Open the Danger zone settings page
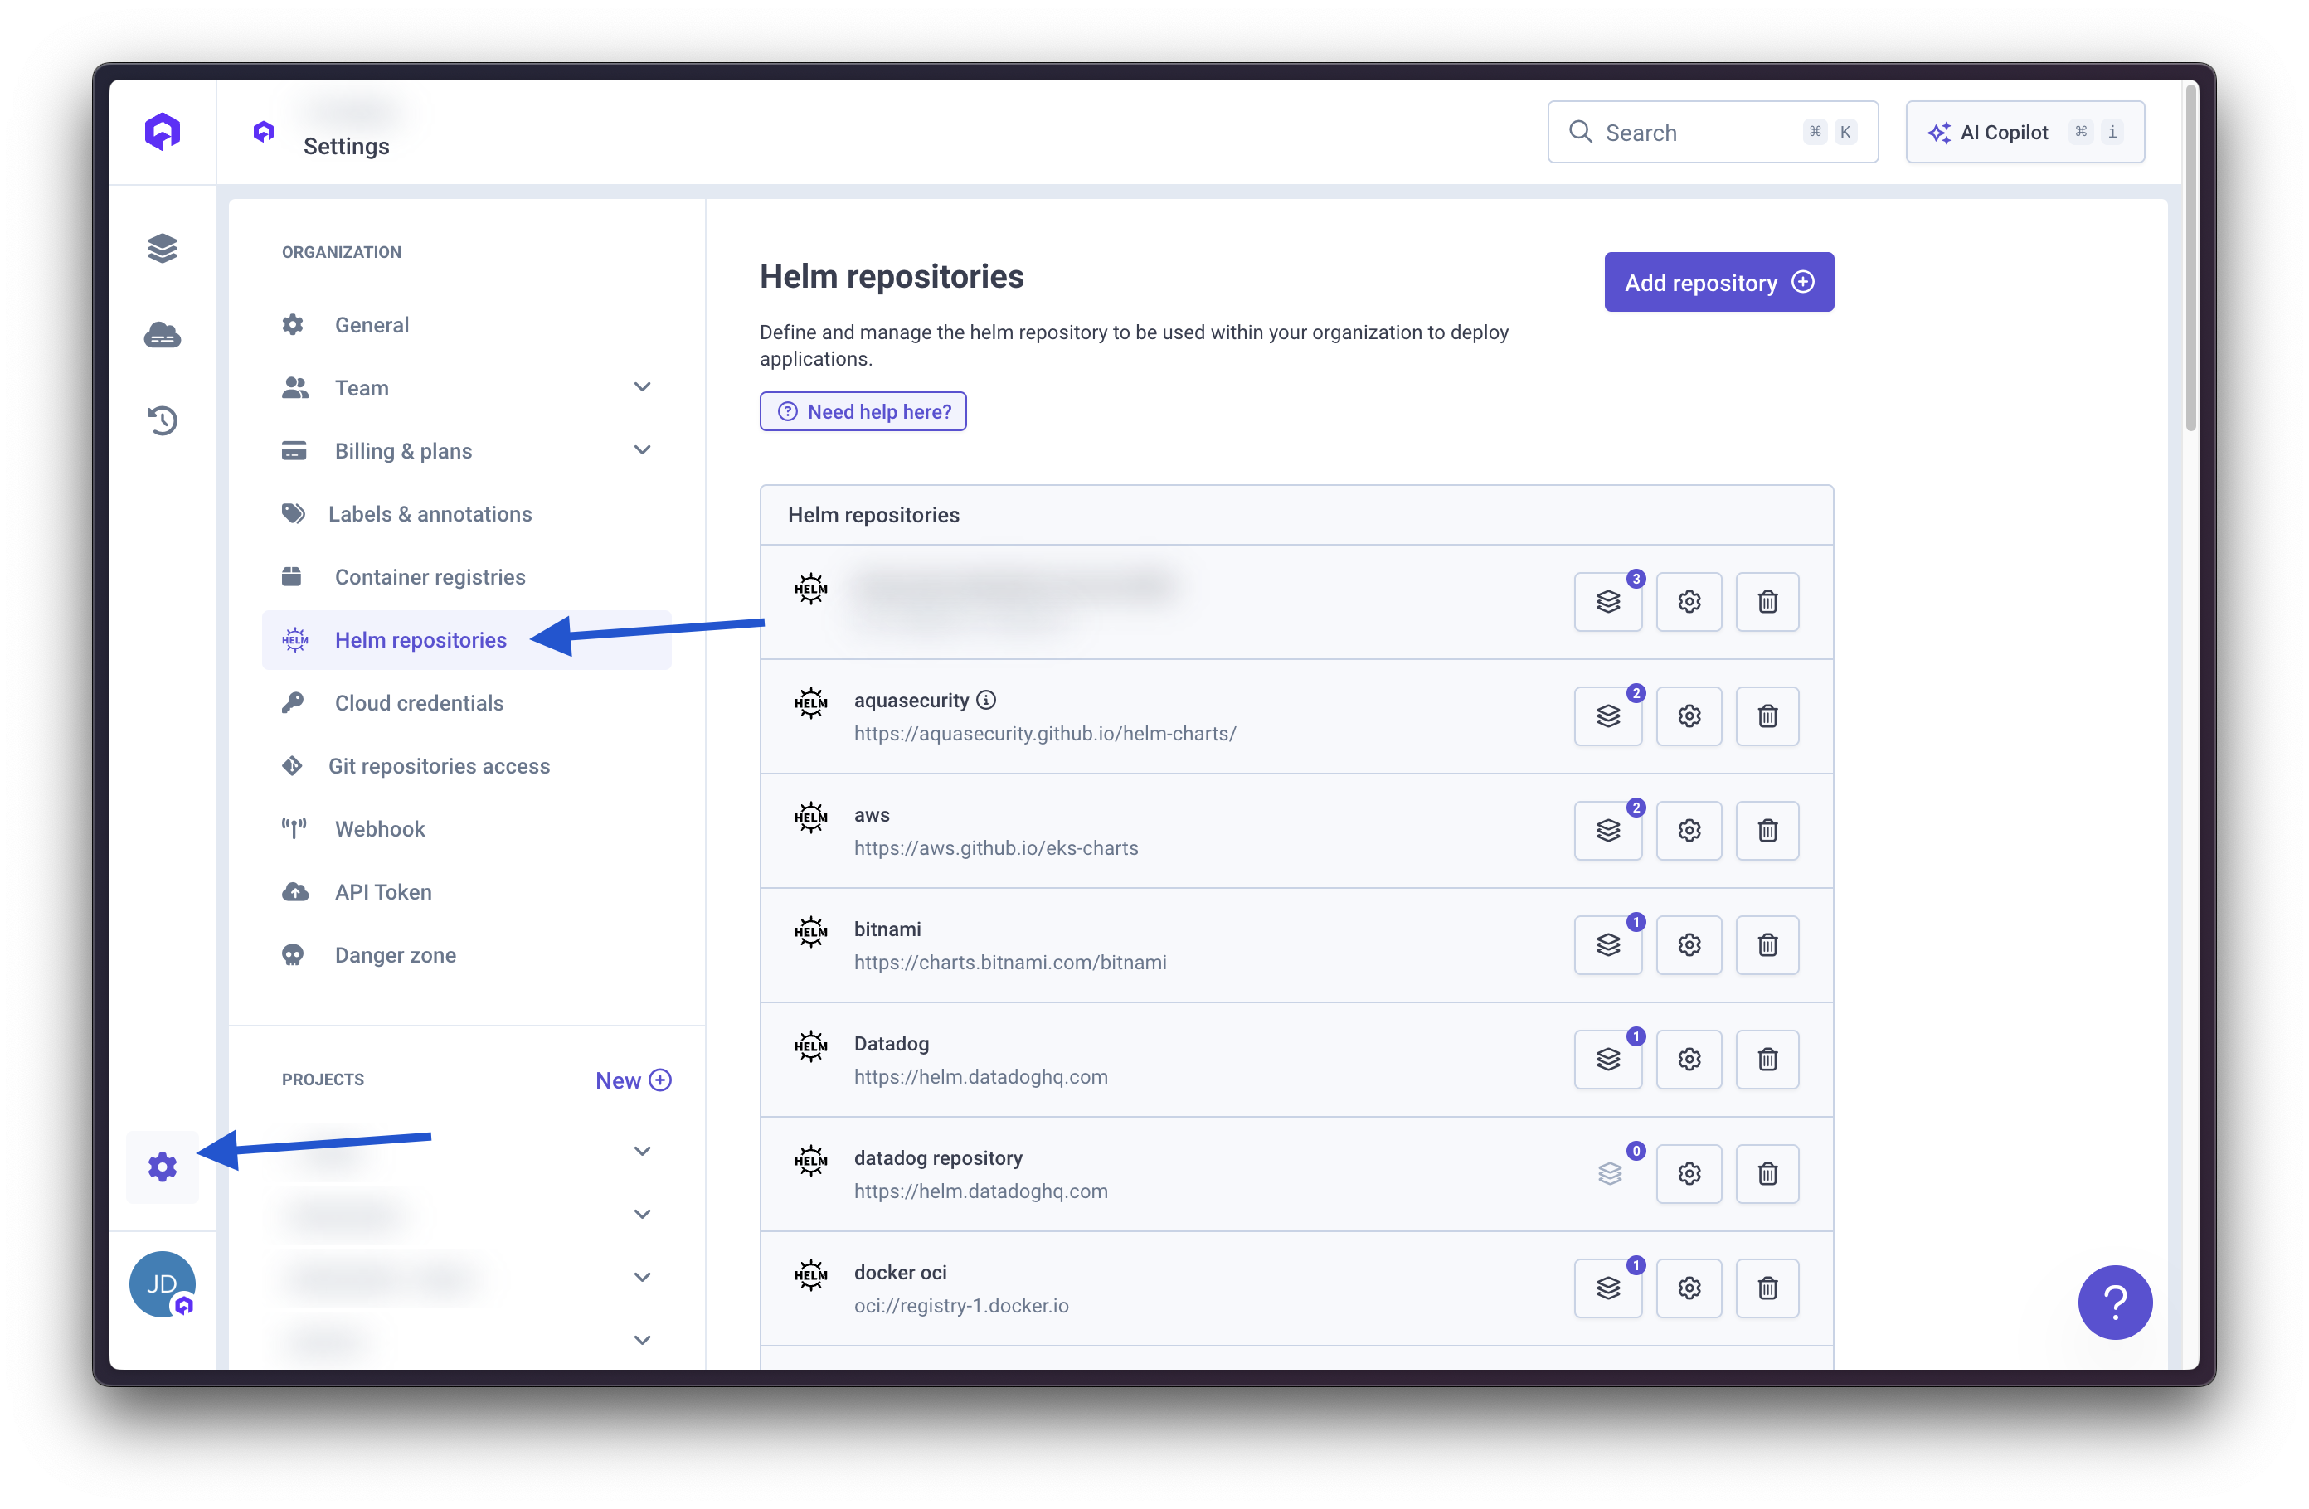 click(394, 954)
